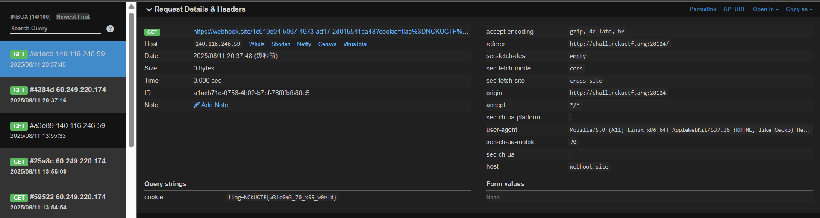
Task: Click the Size 0 bytes value
Action: tap(204, 68)
